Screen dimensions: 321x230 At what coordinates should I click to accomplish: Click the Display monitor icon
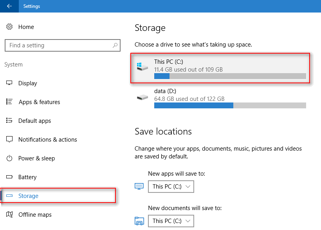(9, 83)
